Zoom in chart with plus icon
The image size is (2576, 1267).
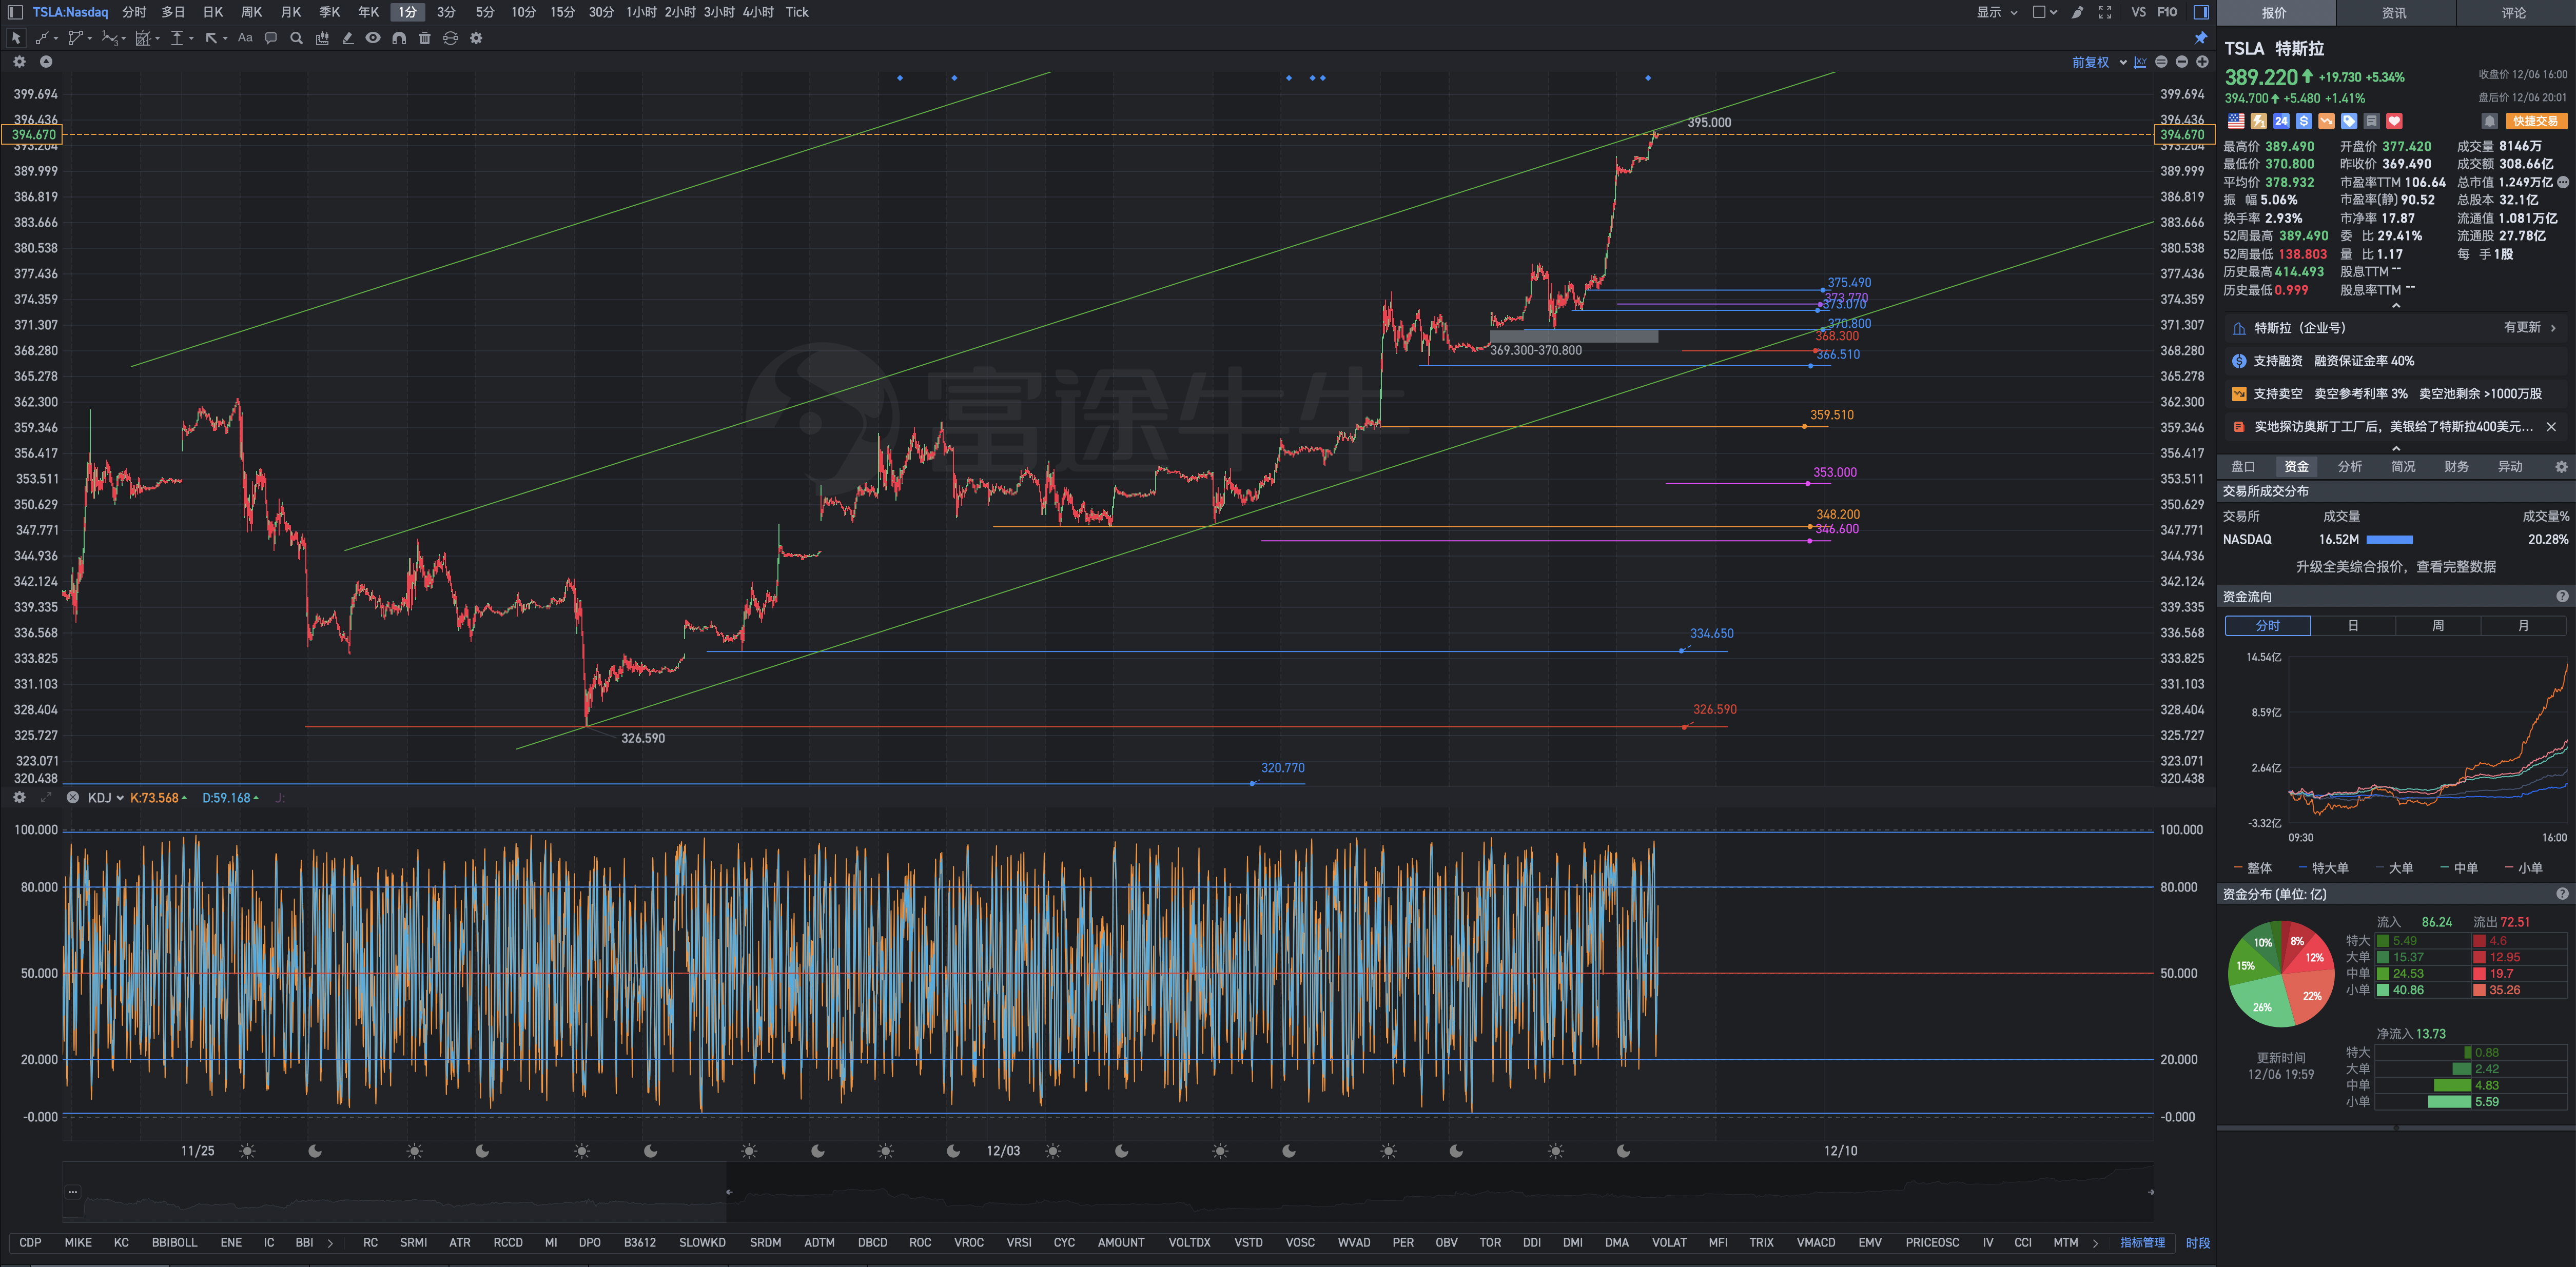(x=2202, y=62)
